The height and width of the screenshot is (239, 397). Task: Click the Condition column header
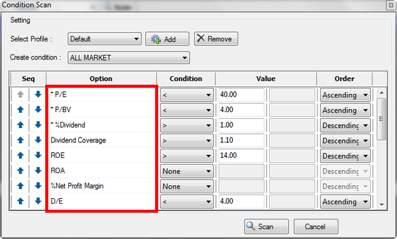186,79
